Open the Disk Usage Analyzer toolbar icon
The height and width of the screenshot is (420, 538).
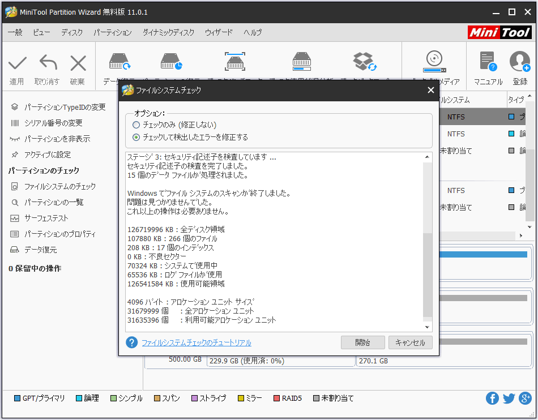302,61
